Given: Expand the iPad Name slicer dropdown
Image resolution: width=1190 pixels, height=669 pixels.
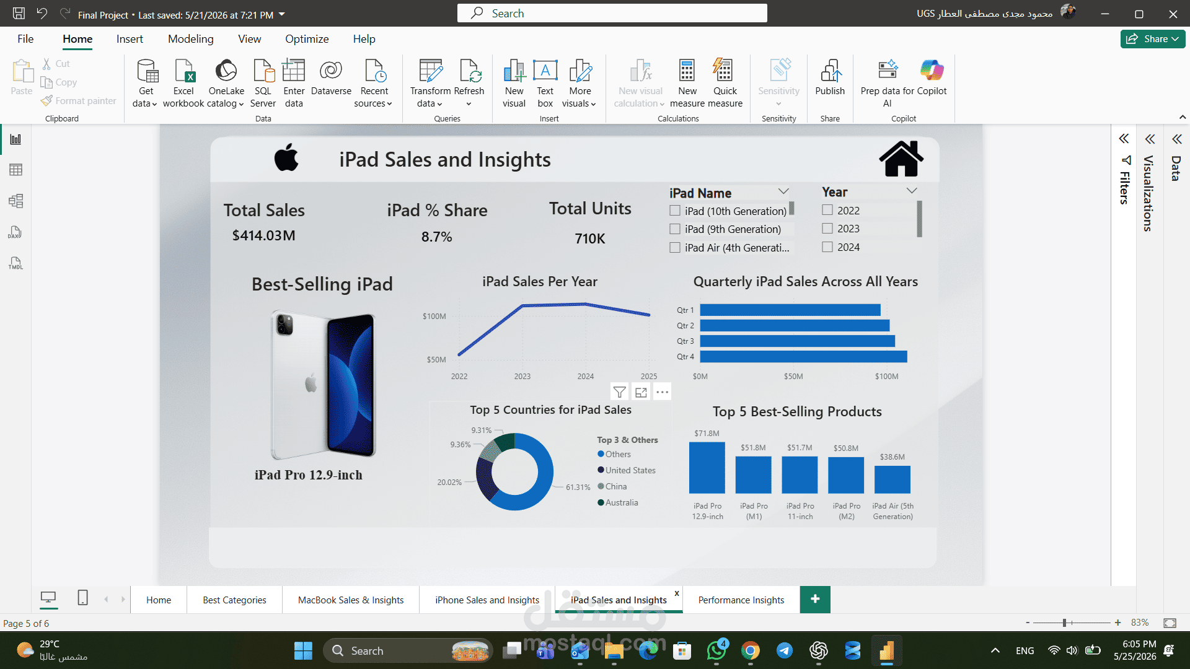Looking at the screenshot, I should 783,191.
